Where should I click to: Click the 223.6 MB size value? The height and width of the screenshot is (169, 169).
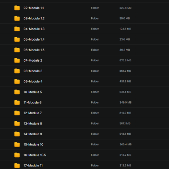click(x=125, y=8)
